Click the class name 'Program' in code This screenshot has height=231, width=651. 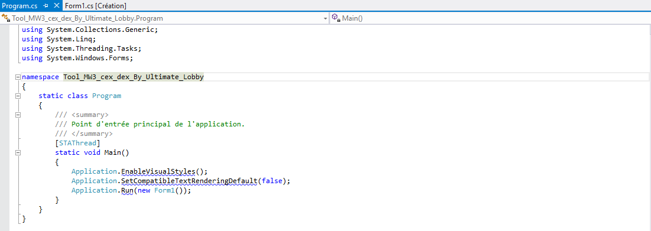click(106, 96)
